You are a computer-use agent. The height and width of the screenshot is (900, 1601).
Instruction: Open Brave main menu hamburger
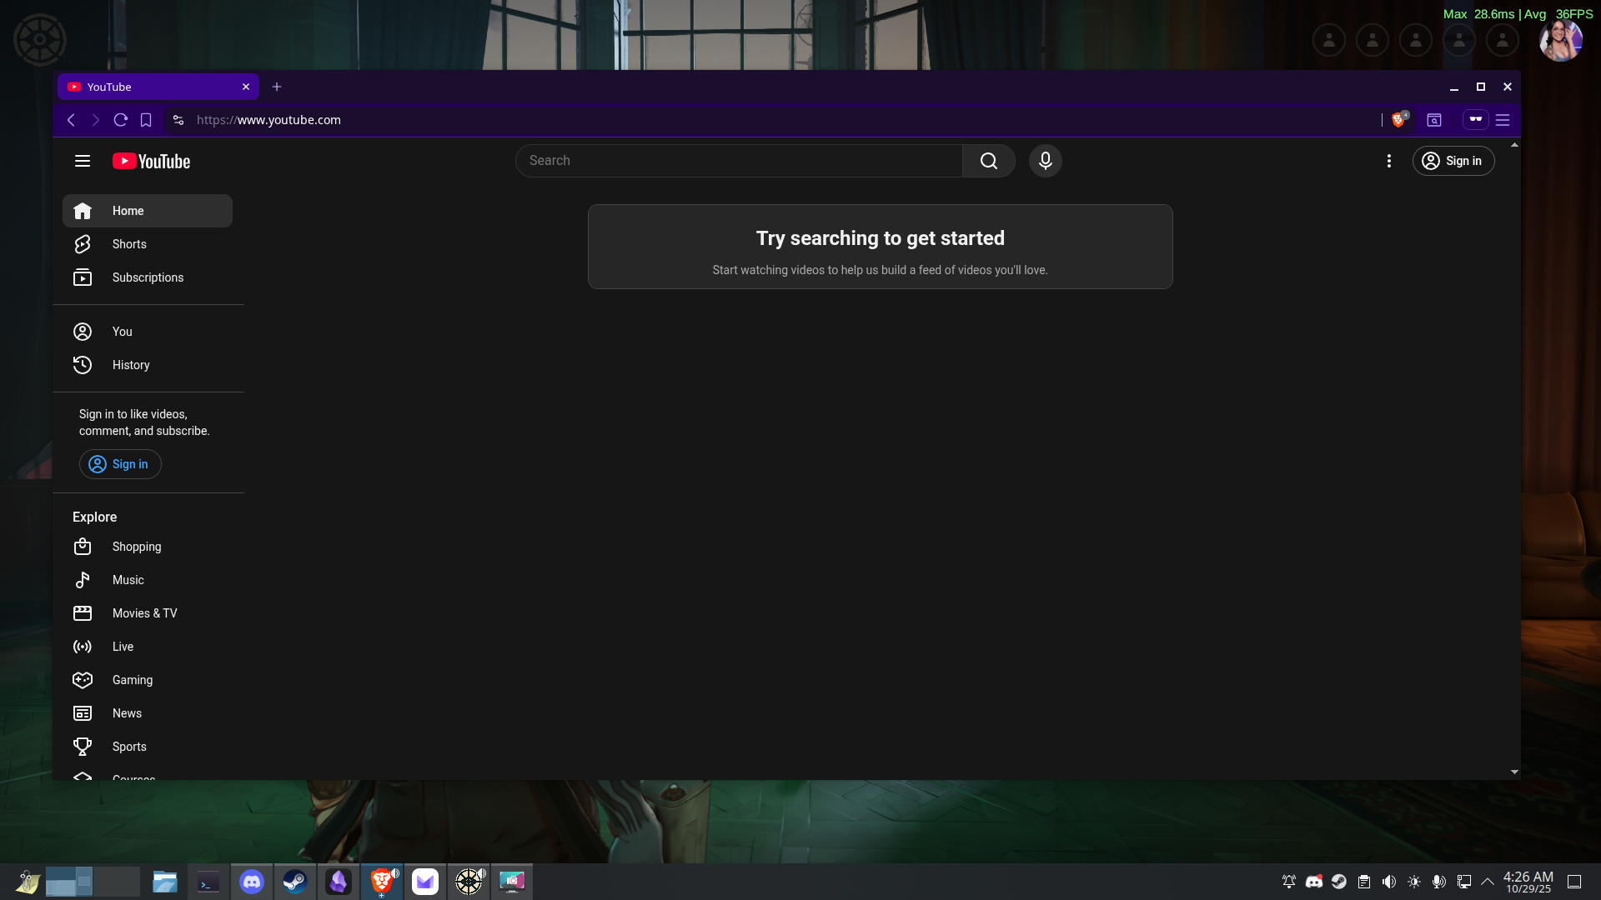coord(1503,120)
